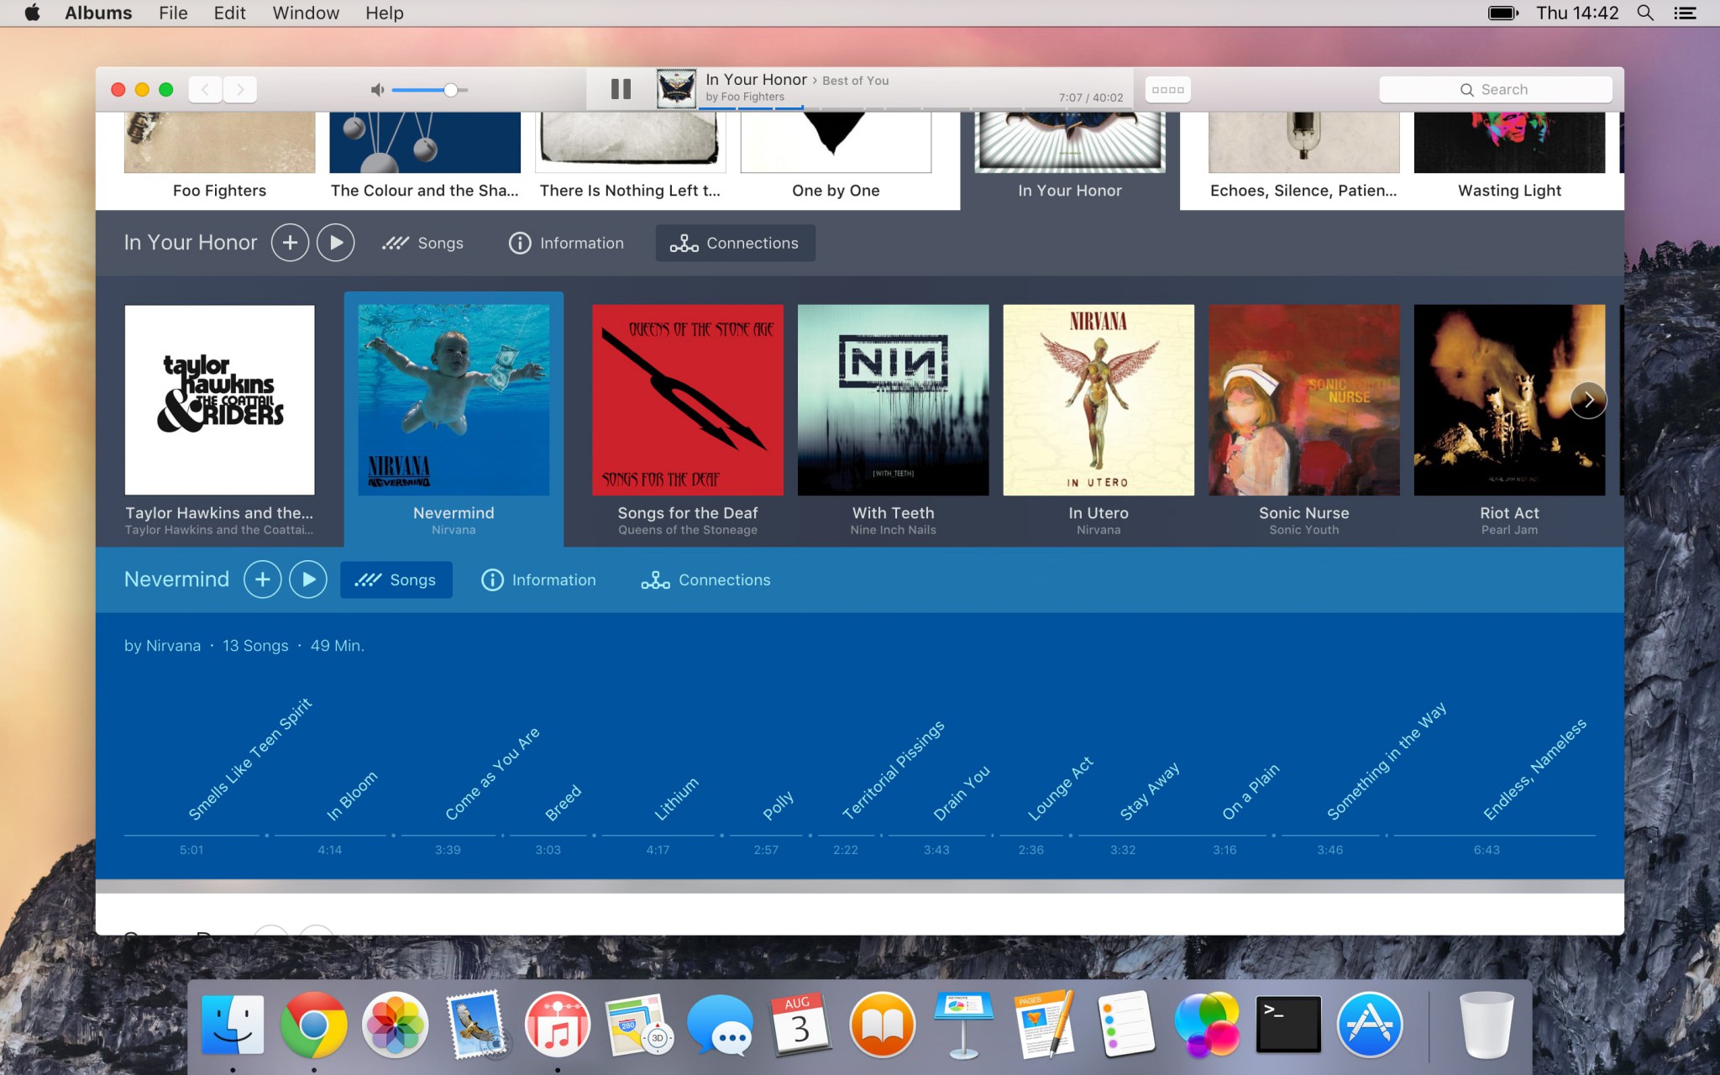Screen dimensions: 1720x1075
Task: Play song Polly
Action: pos(778,806)
